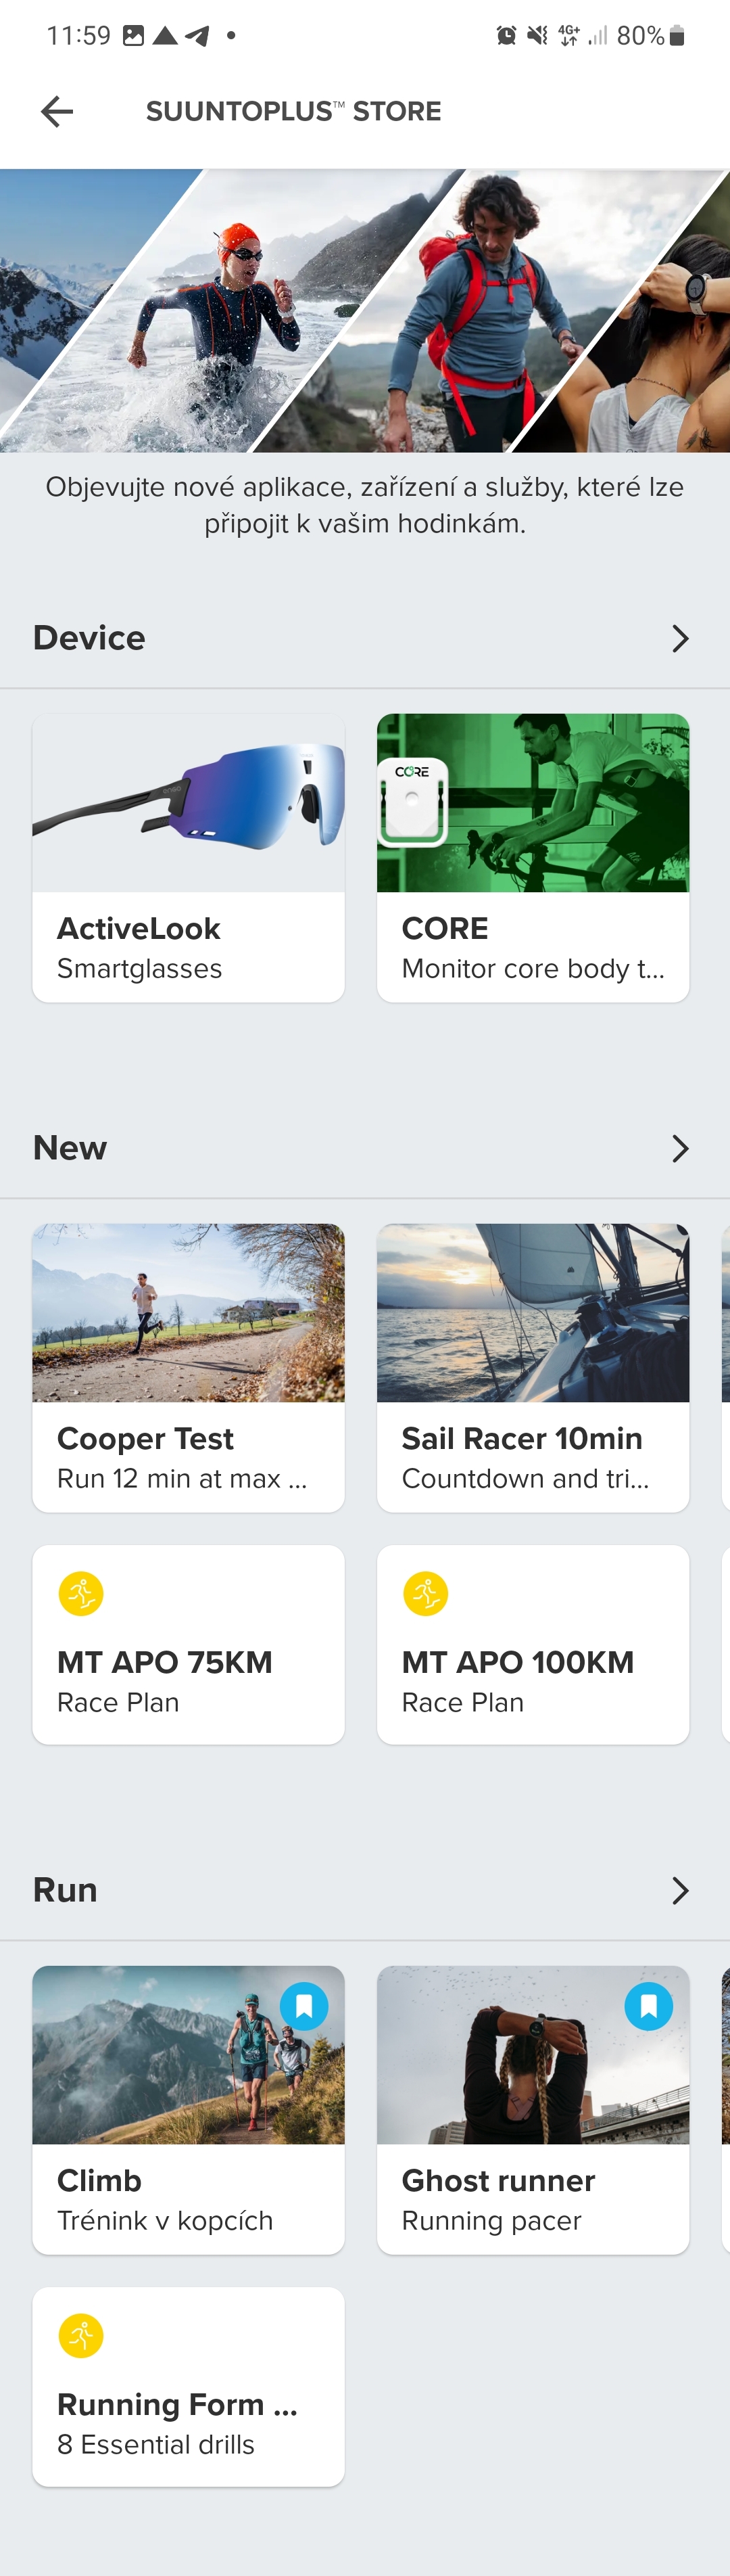Expand the Run section with its chevron
Screen dimensions: 730x2576
pyautogui.click(x=680, y=1890)
